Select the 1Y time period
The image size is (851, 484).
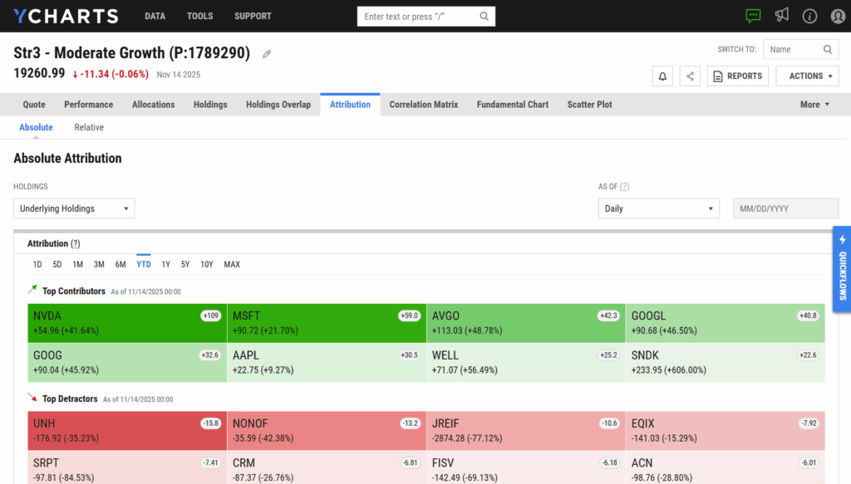pos(165,265)
